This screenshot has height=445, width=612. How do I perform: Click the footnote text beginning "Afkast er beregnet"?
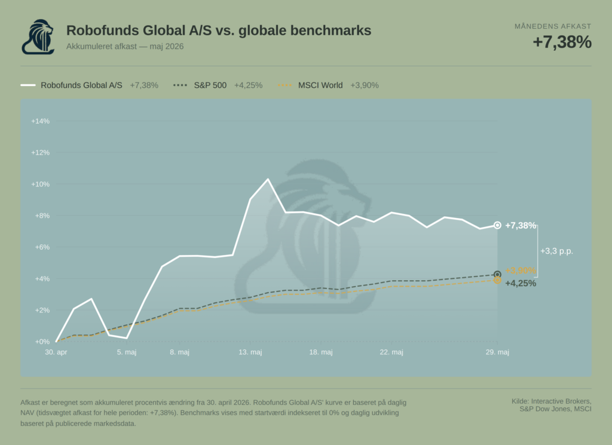213,413
